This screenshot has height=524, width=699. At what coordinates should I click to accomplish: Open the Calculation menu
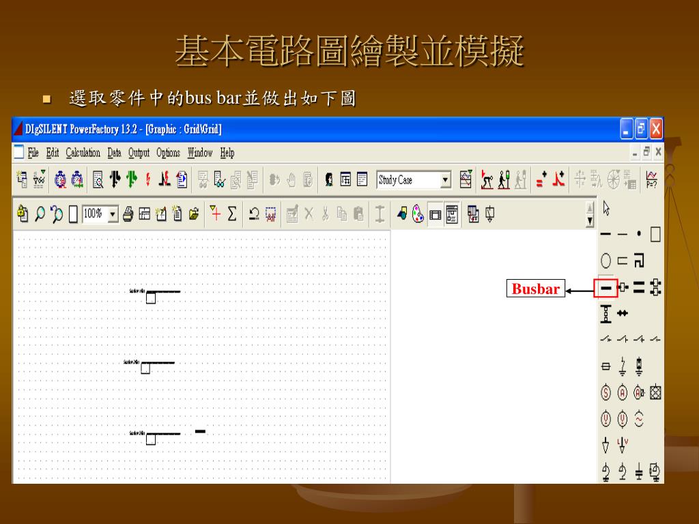tap(83, 153)
